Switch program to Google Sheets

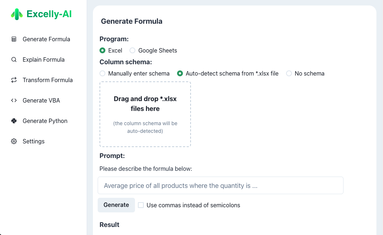[x=132, y=50]
